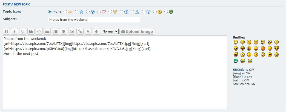Choose the heart topic icon radio

tap(99, 12)
